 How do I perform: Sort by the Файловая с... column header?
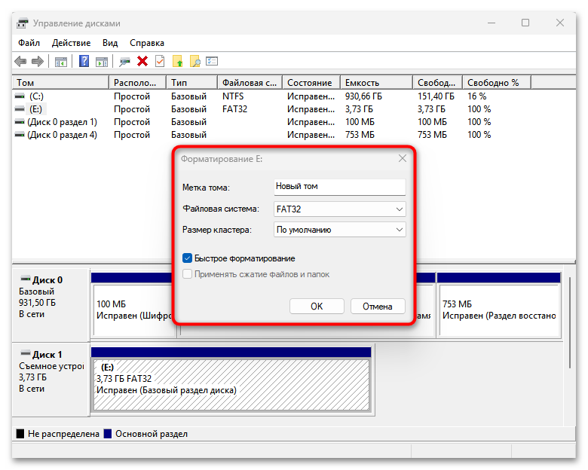[250, 82]
